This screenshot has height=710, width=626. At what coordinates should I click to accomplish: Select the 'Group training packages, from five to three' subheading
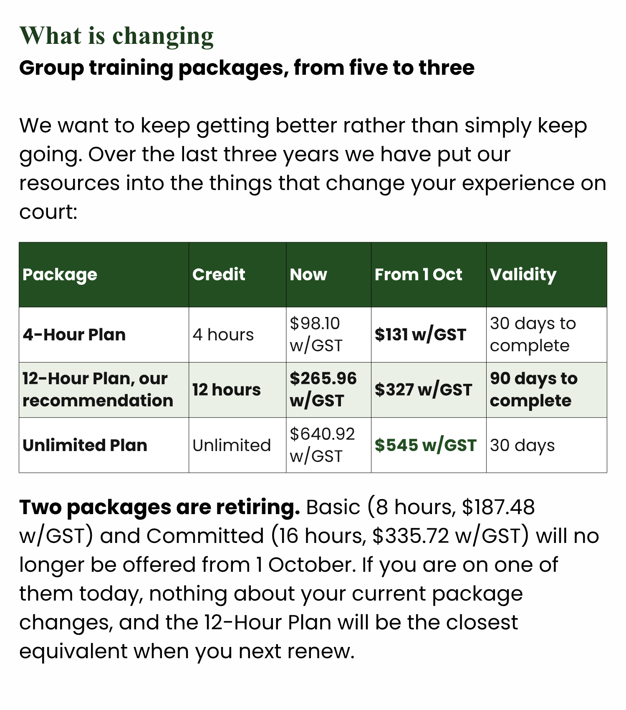coord(247,68)
